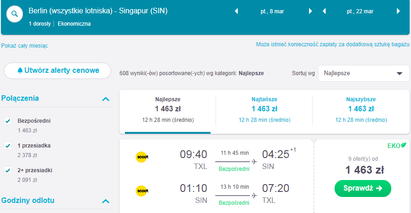Switch to the Najszybsze tab
This screenshot has width=411, height=213.
361,110
